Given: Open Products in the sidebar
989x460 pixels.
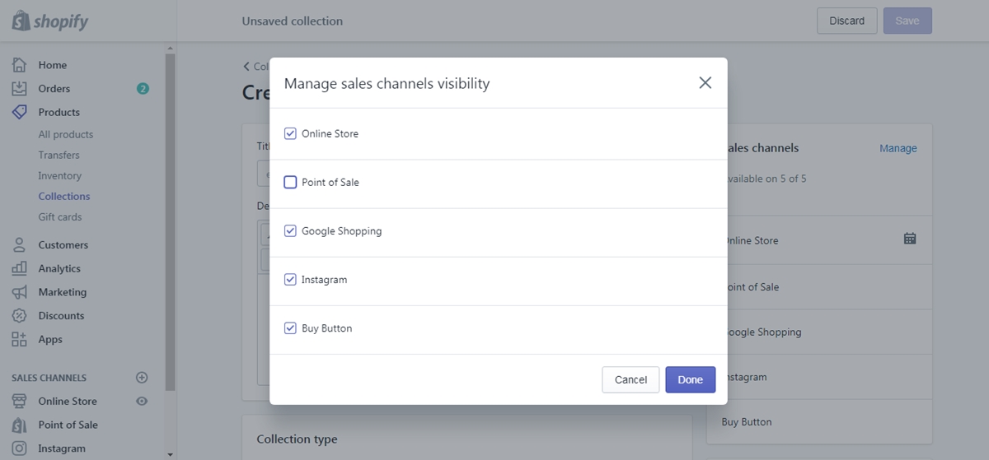Looking at the screenshot, I should [59, 112].
